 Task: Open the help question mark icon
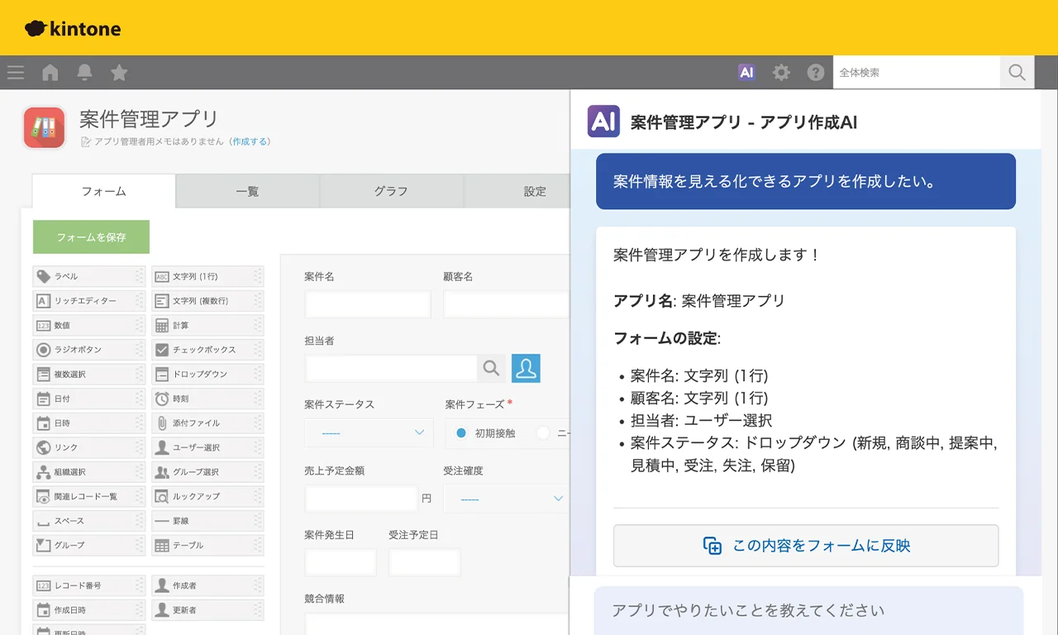point(816,73)
